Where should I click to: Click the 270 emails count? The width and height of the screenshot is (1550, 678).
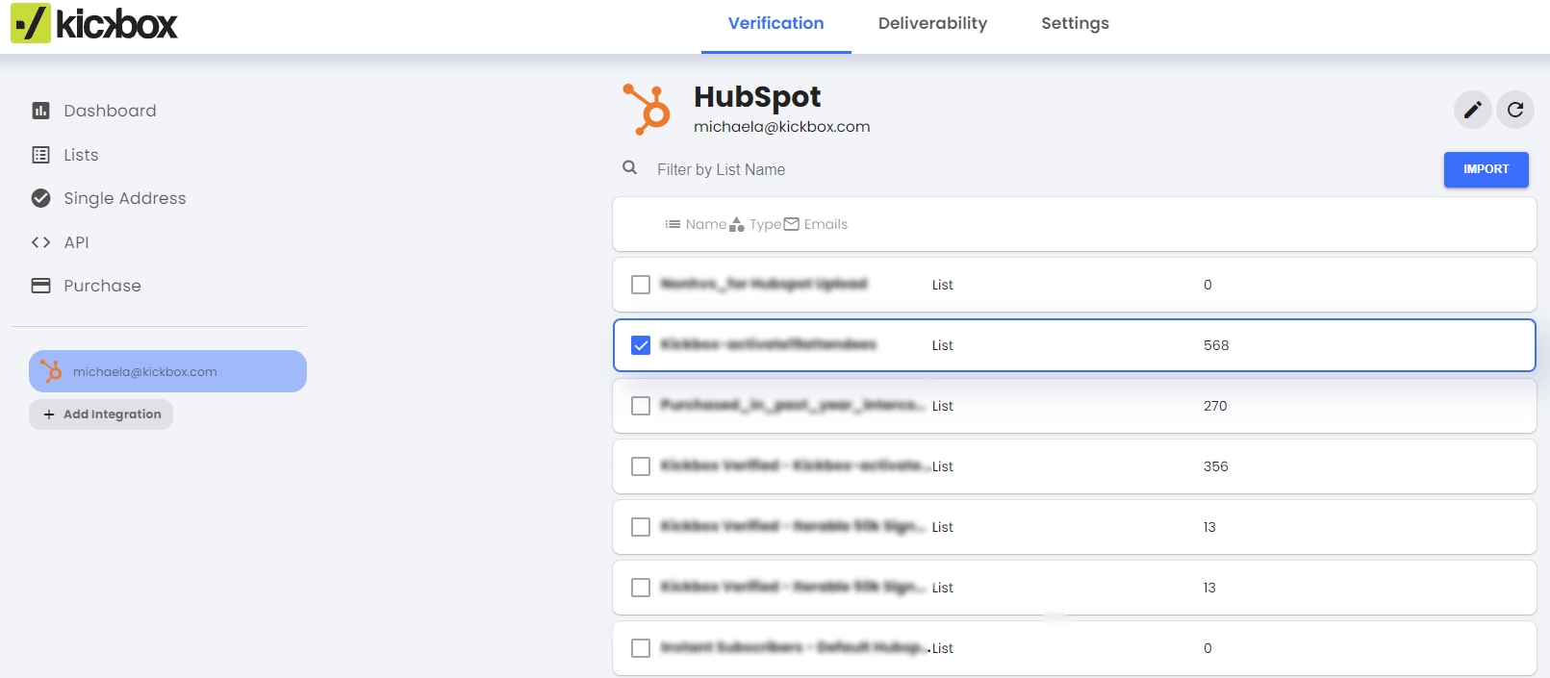[x=1215, y=406]
